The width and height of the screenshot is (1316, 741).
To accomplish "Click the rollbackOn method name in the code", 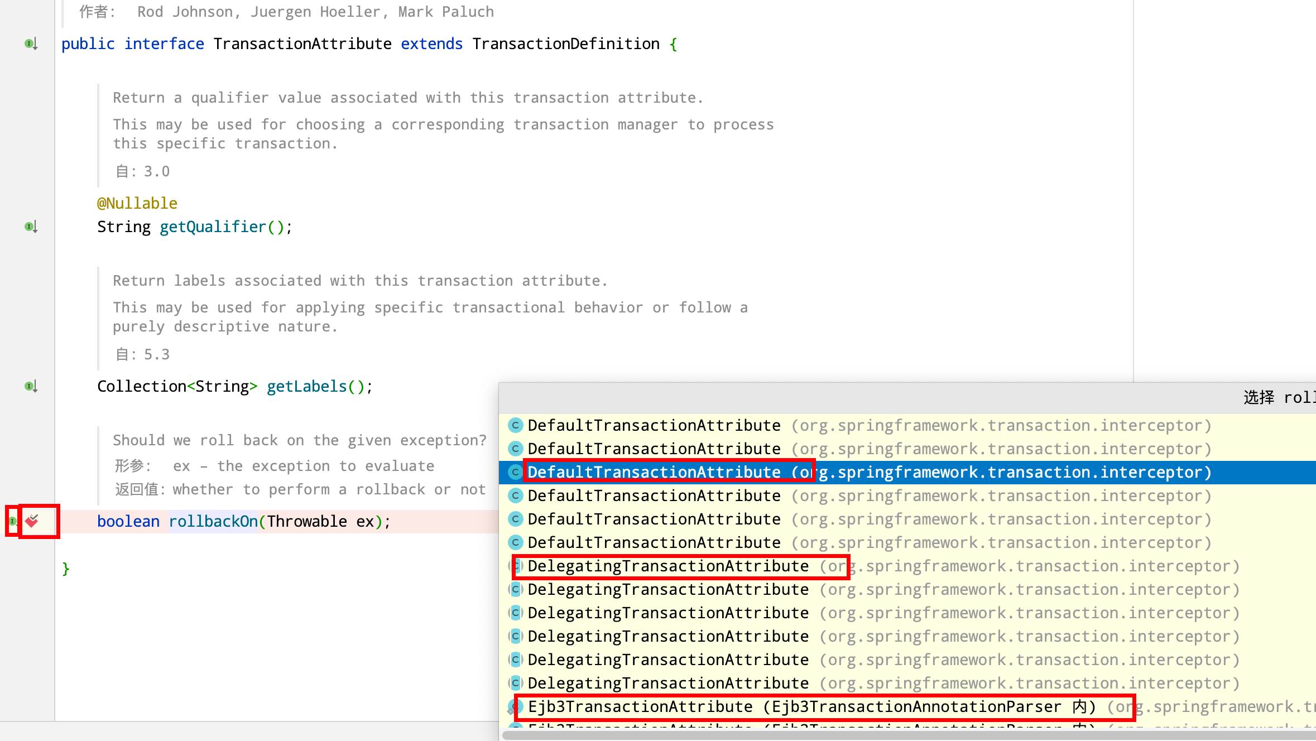I will pos(213,522).
